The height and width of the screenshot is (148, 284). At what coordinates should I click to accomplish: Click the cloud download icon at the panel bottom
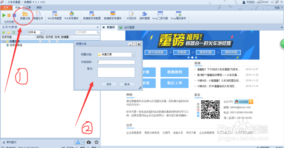tap(89, 142)
